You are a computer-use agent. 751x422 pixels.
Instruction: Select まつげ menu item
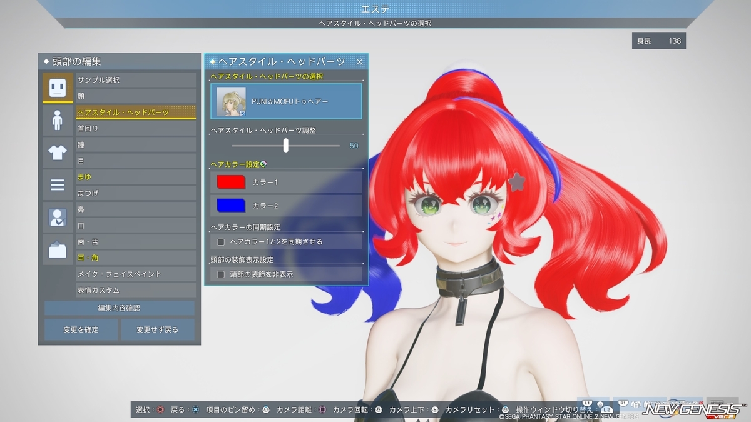136,193
